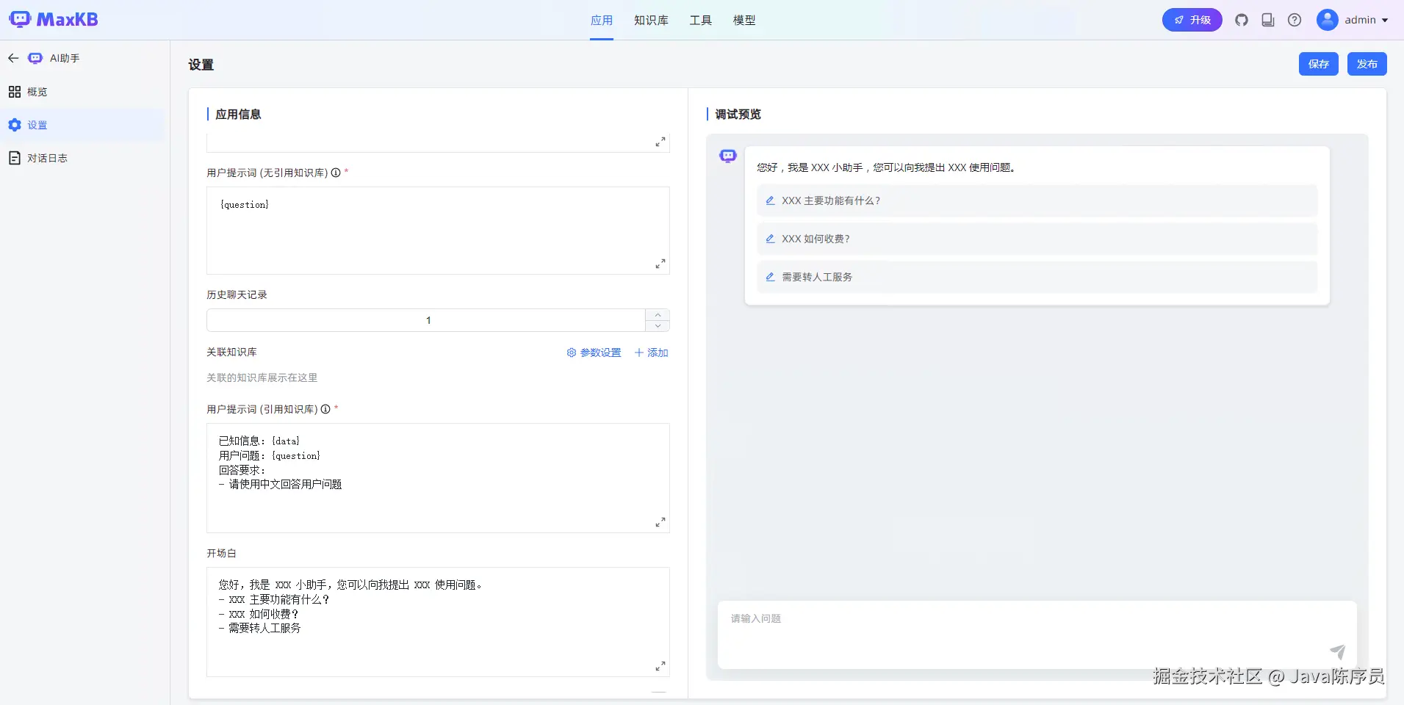Select the 'XXX 如何收费?' suggested question

click(1037, 239)
